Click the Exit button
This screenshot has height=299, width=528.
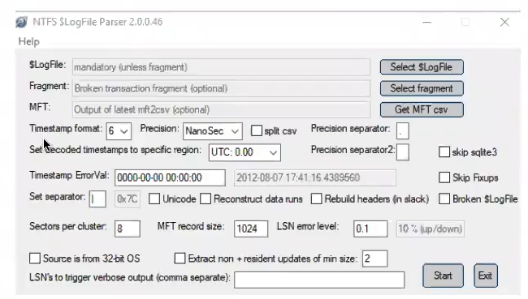pos(485,276)
